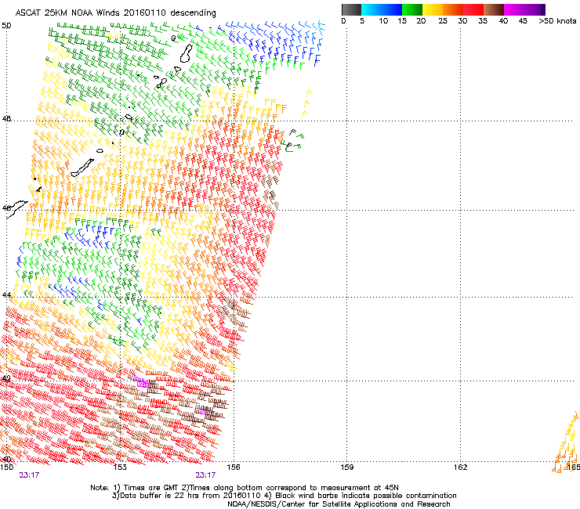
Task: Click the long island outline near 47N
Action: pos(82,168)
